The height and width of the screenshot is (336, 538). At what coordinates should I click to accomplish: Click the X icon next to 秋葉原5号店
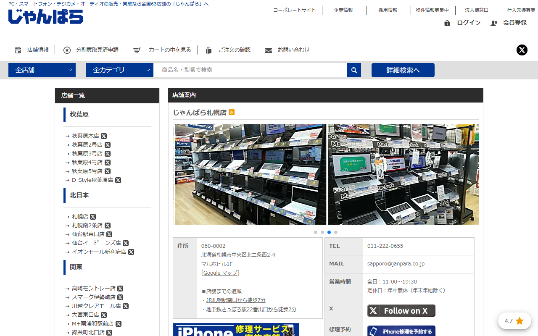108,171
